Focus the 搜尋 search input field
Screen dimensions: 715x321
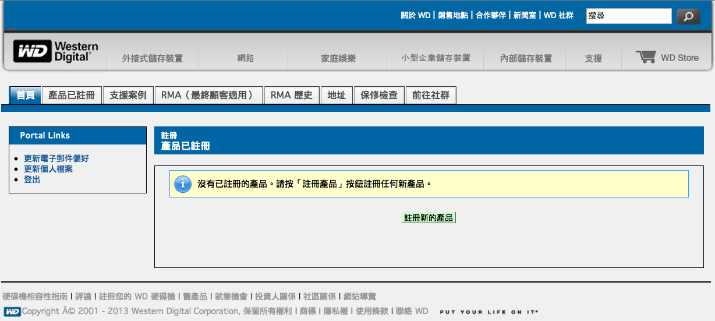tap(629, 16)
